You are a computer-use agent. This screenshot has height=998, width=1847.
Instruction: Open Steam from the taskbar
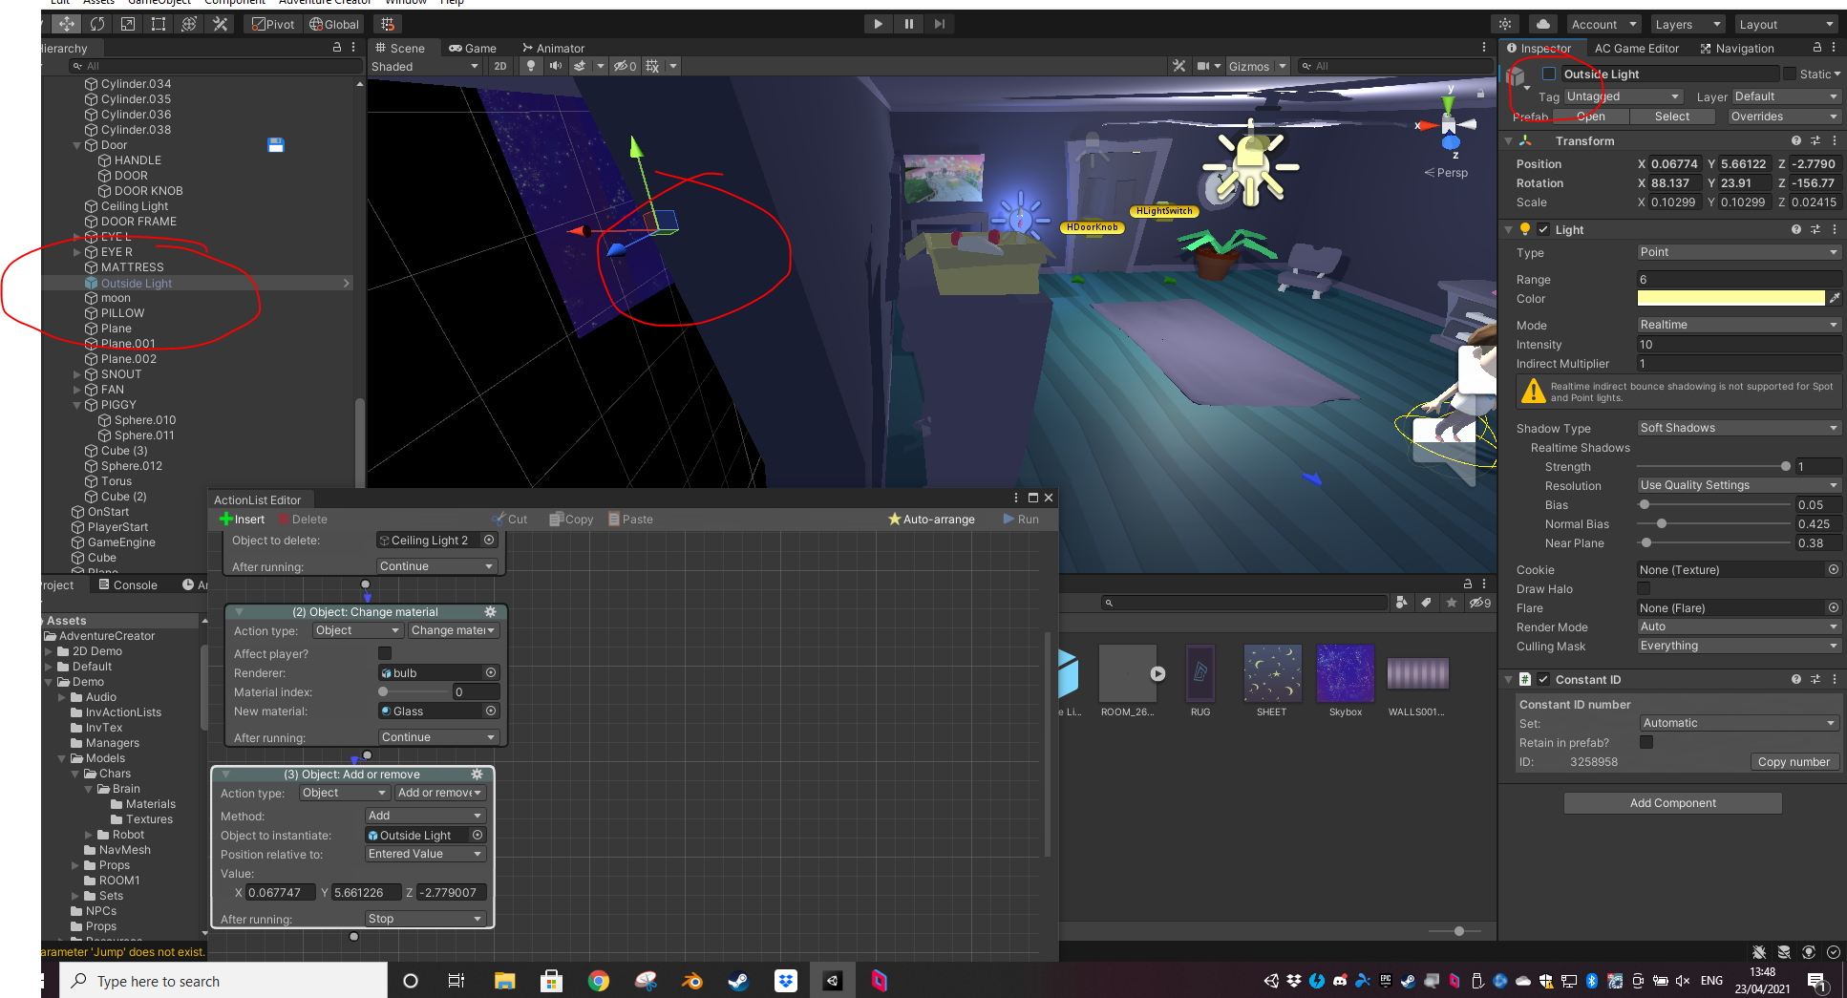point(739,981)
